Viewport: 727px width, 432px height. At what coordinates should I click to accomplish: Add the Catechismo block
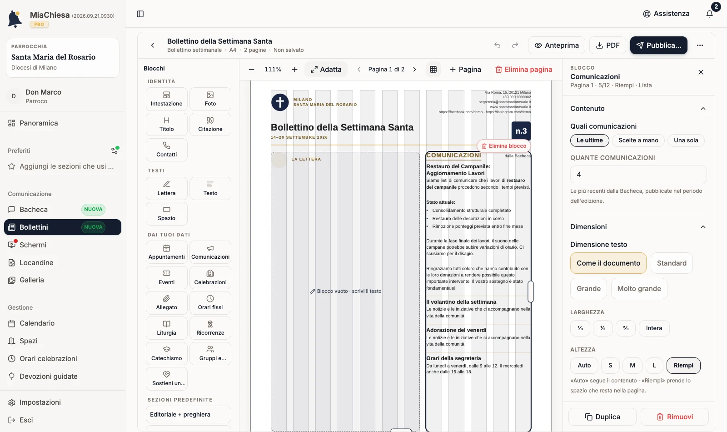pos(167,354)
